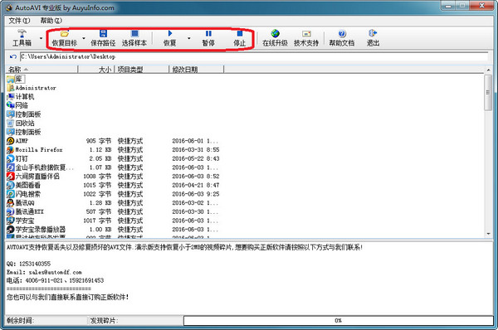Screen dimensions: 498x330
Task: Select the 钉钉 shortcut row
Action: 113,158
